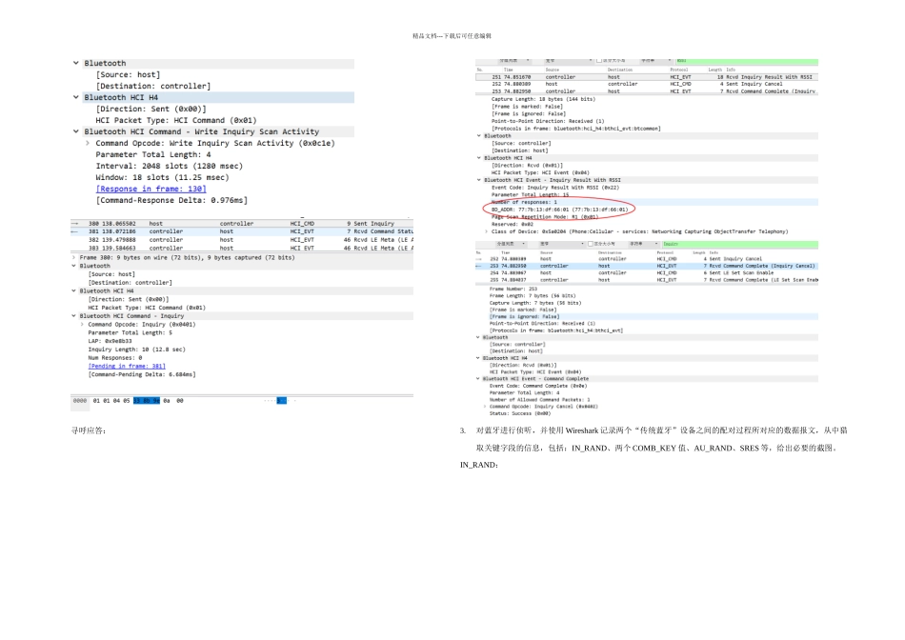The image size is (905, 640).
Task: Expand the 'Class of Device: 0x5a0204' entry
Action: 486,231
